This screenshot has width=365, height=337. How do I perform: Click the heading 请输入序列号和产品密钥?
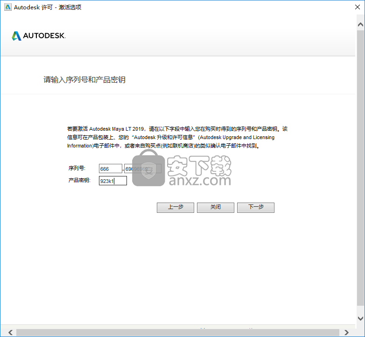pyautogui.click(x=84, y=80)
